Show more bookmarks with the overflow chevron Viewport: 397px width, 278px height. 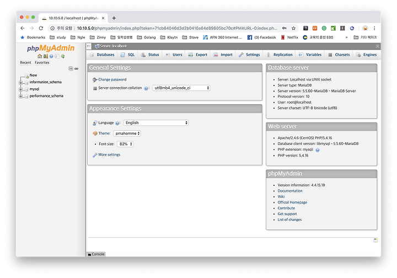click(346, 38)
